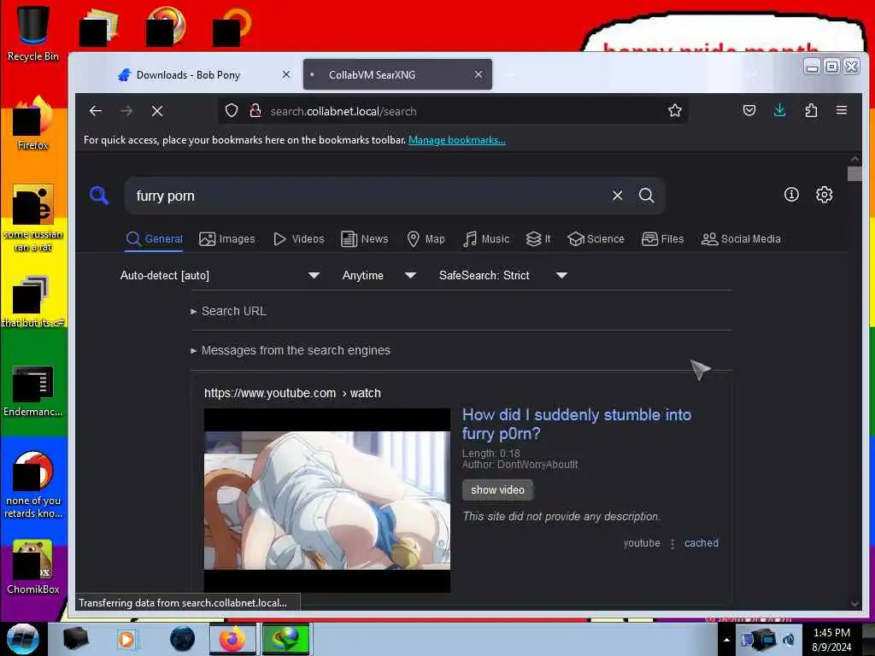Open the taskbar black folder icon
The width and height of the screenshot is (875, 656).
75,639
